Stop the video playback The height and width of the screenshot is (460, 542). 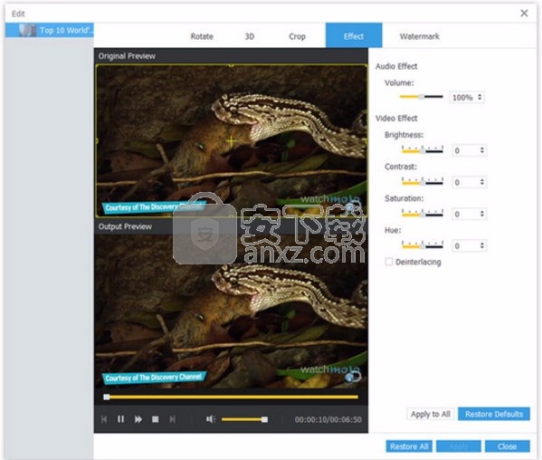click(156, 419)
